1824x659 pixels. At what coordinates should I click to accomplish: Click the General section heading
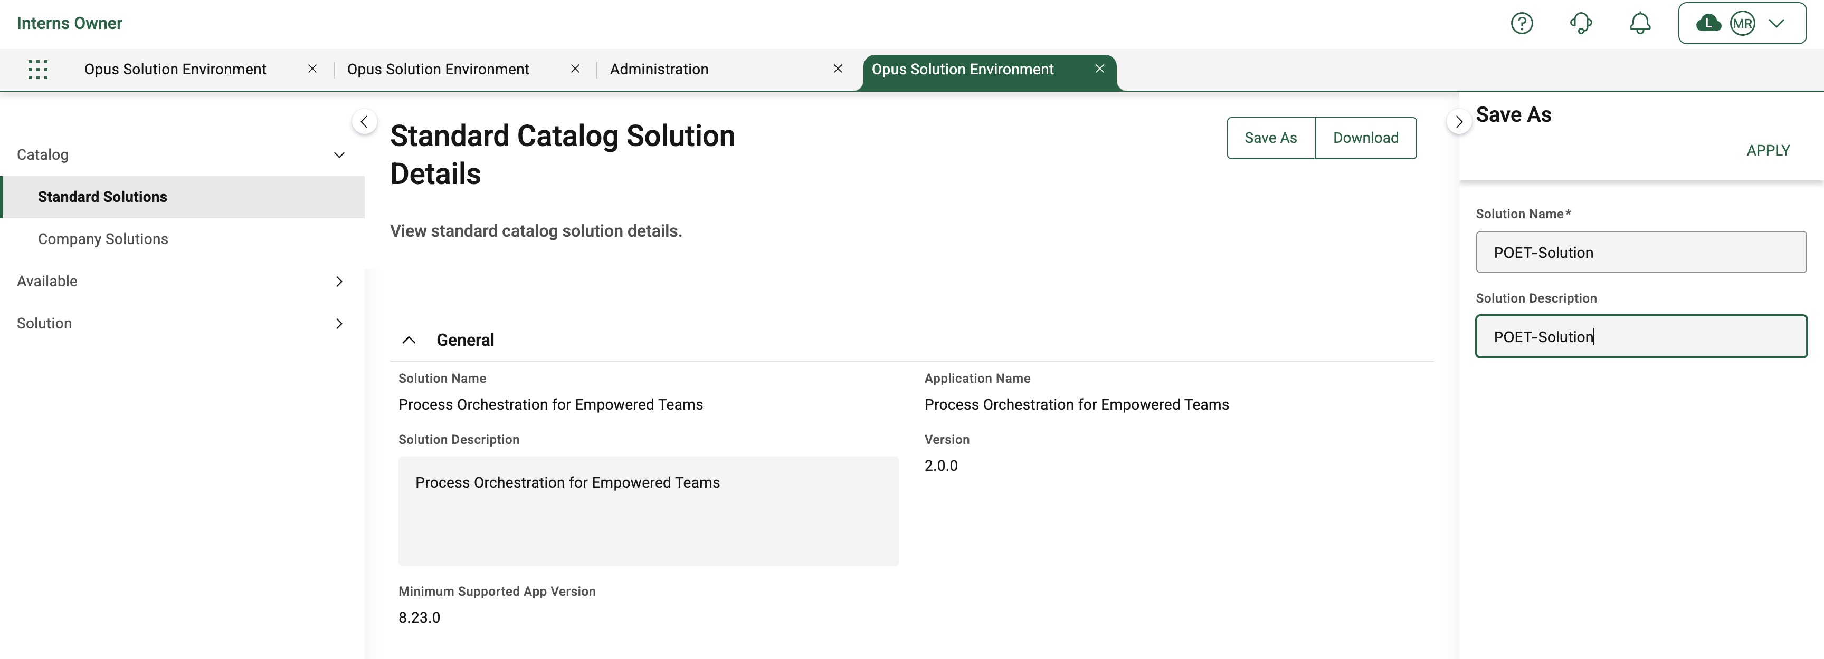(x=465, y=340)
